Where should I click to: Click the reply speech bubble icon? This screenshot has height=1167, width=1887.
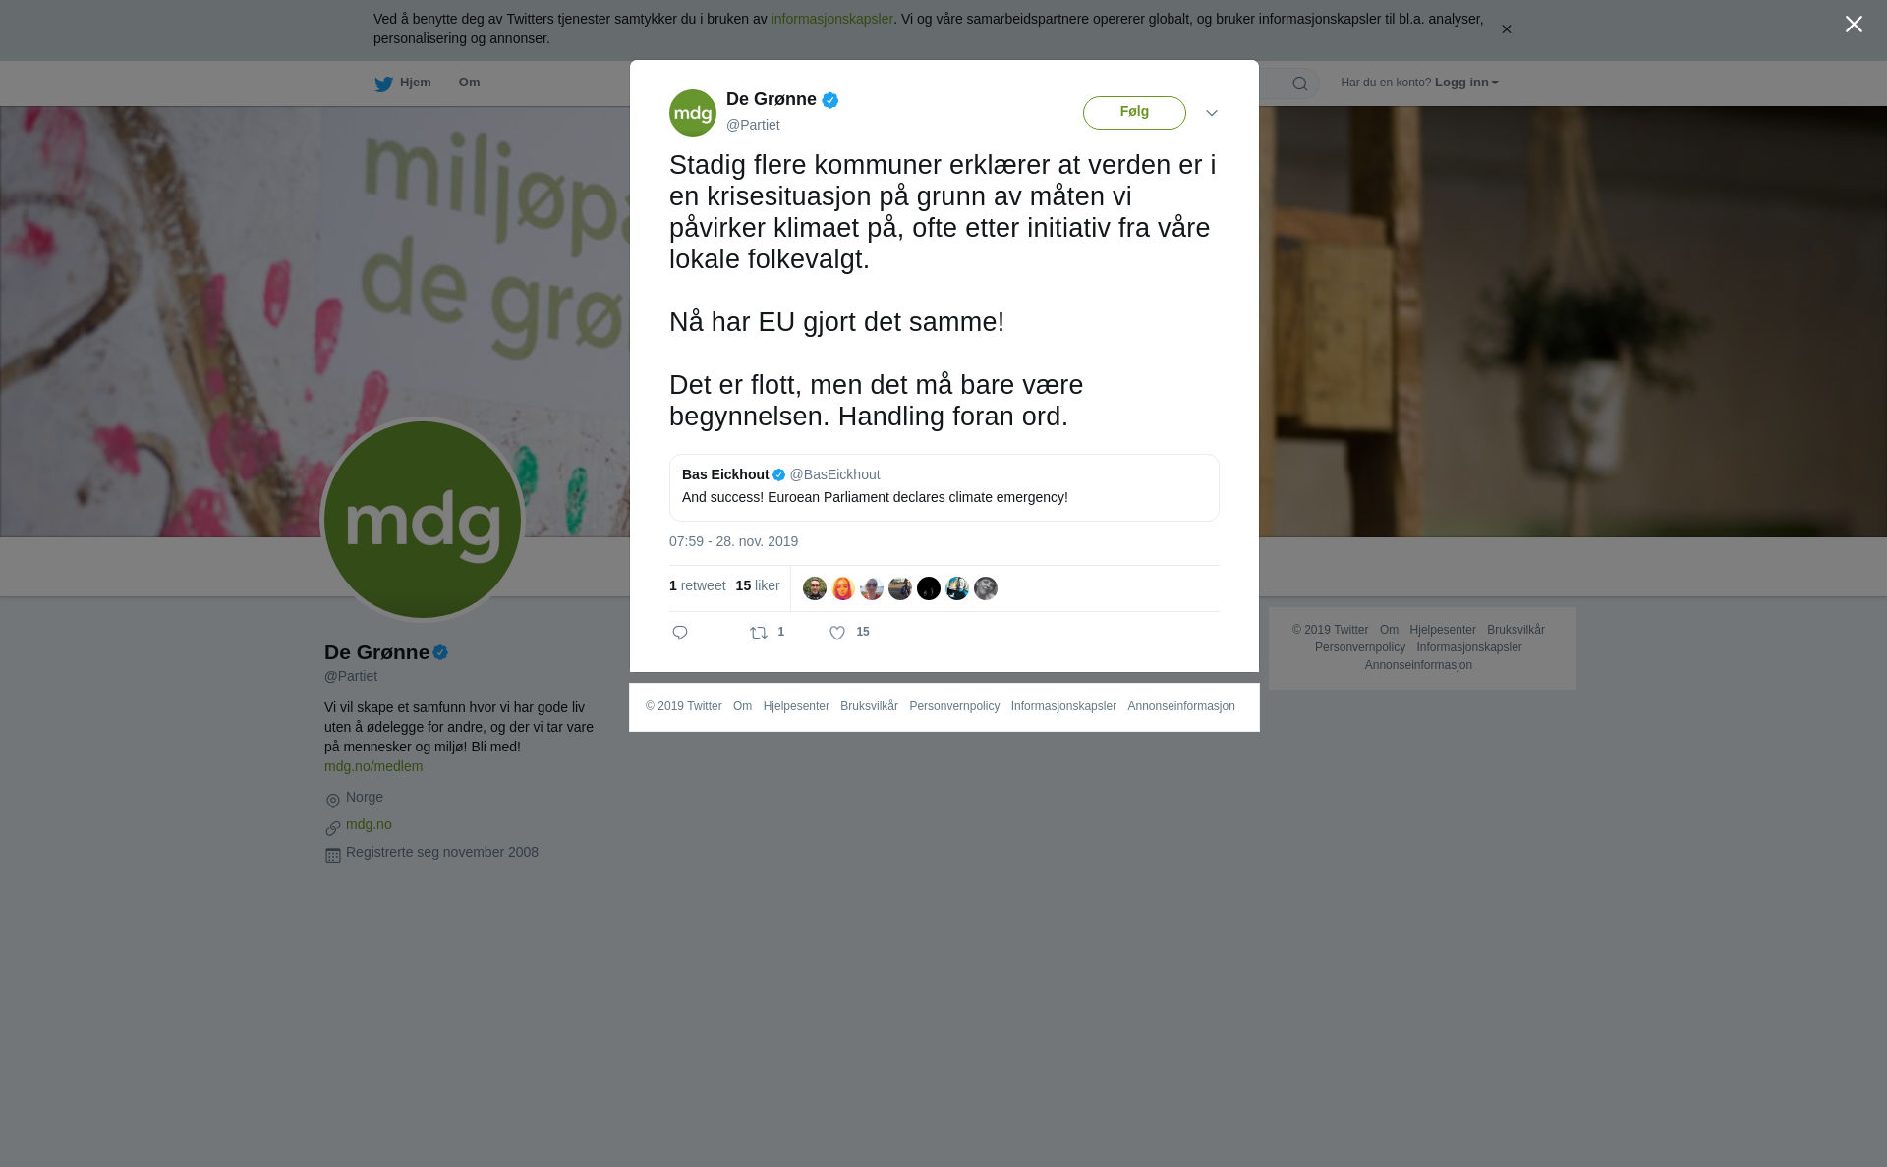point(680,633)
